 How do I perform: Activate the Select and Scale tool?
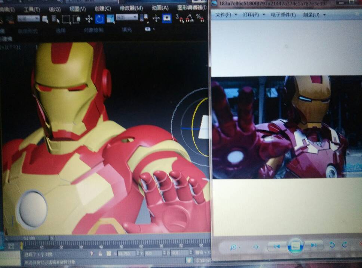(110, 19)
